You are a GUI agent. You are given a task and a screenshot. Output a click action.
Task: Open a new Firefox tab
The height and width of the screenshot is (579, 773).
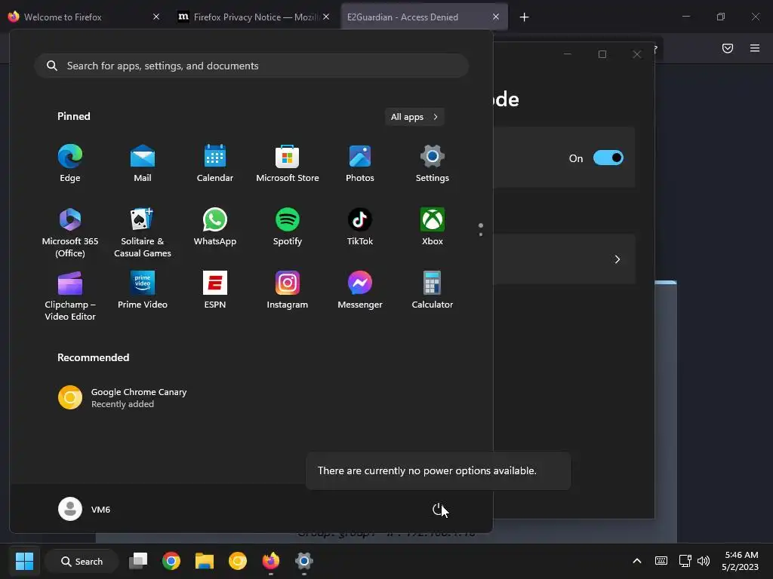[x=524, y=17]
